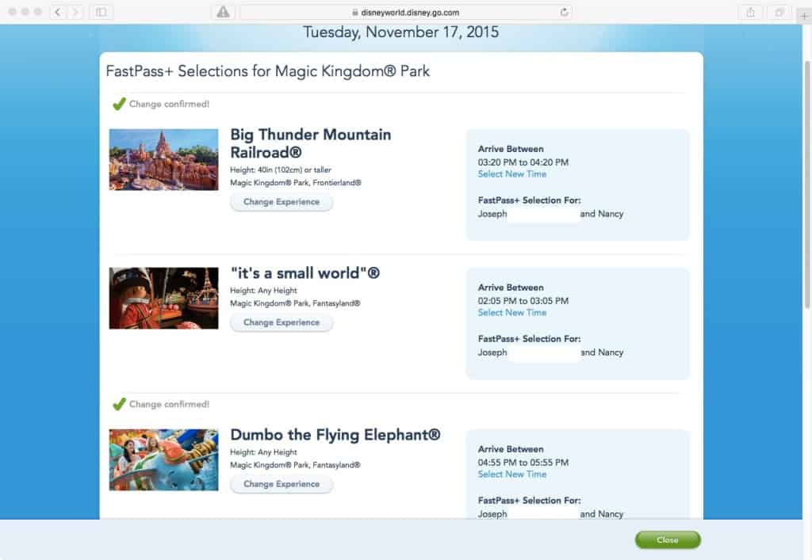Close the FastPass+ selections dialog
Image resolution: width=812 pixels, height=560 pixels.
point(668,540)
